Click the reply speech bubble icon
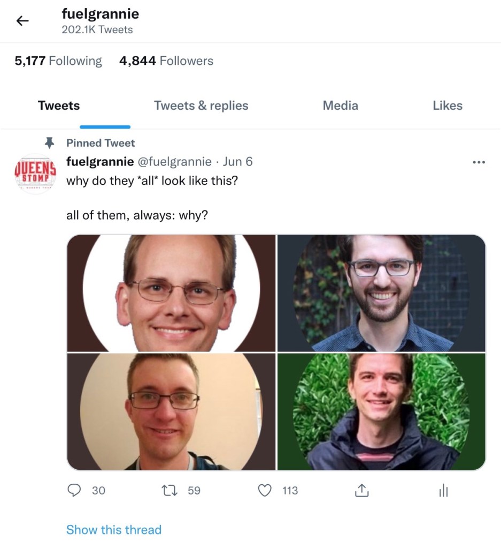 [75, 490]
